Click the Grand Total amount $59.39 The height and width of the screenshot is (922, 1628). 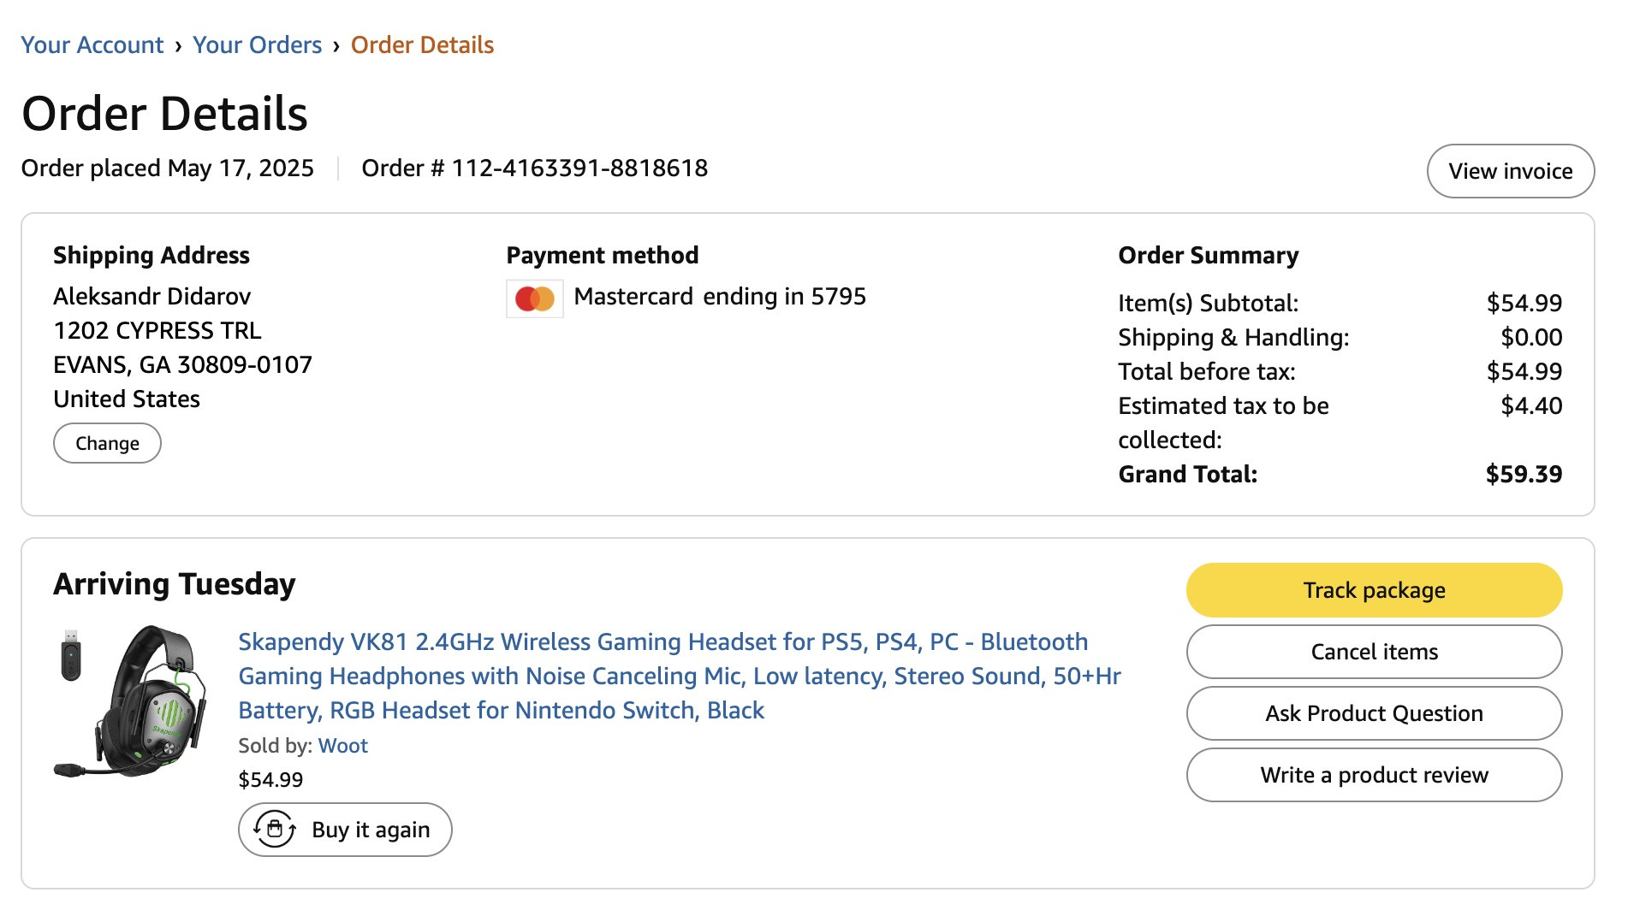pyautogui.click(x=1524, y=474)
